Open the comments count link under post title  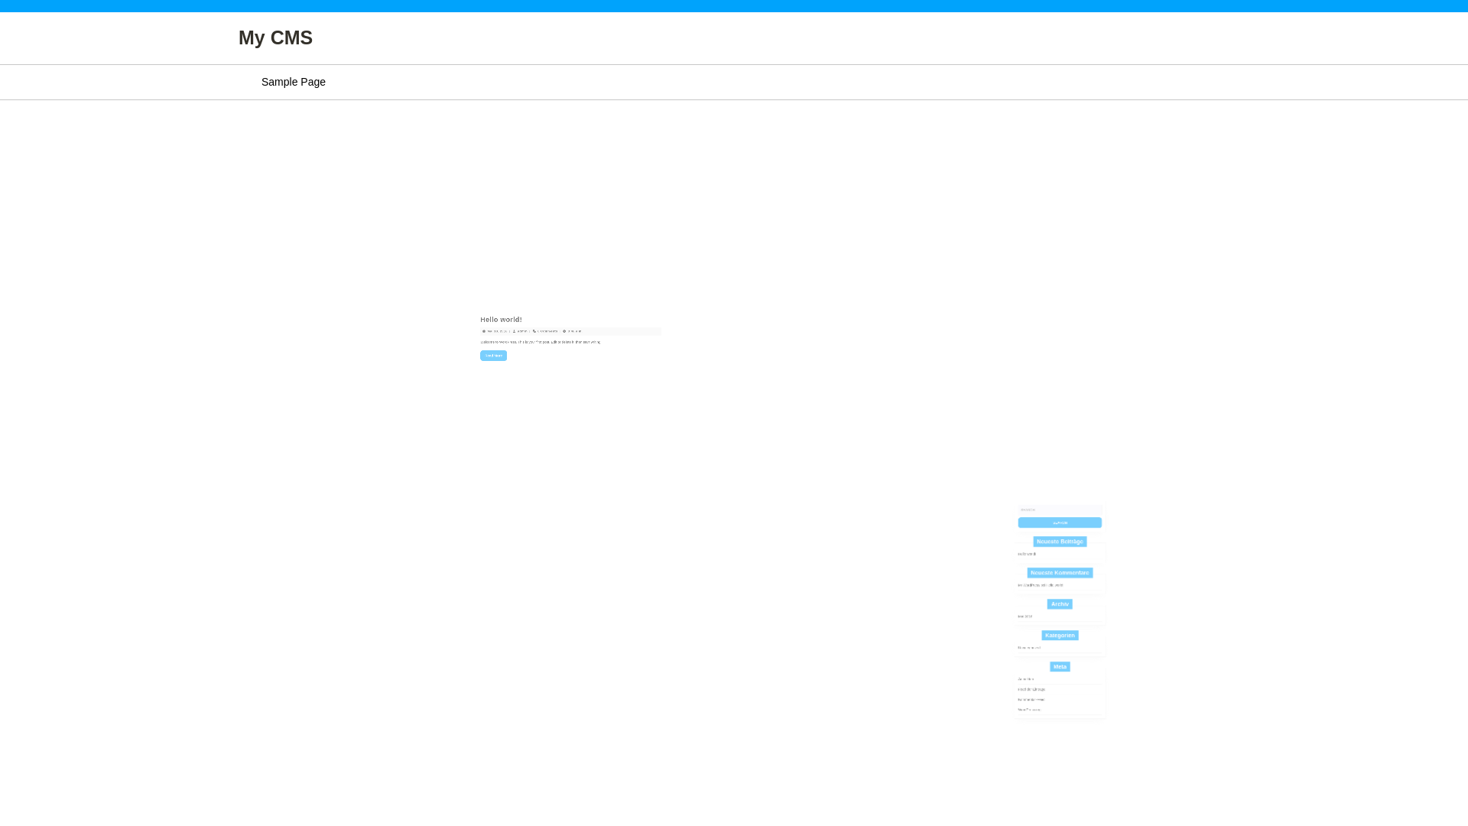547,331
